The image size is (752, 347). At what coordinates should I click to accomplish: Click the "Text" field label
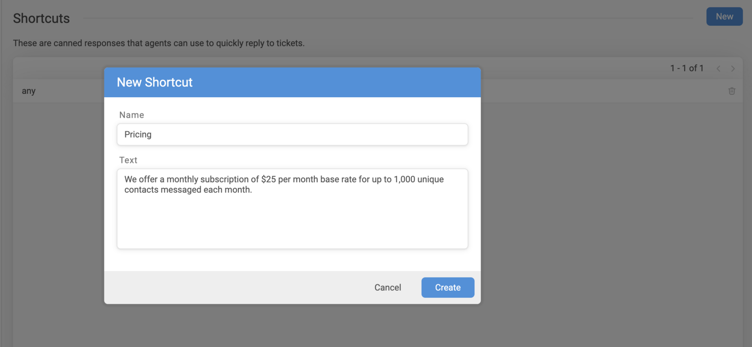[x=128, y=160]
